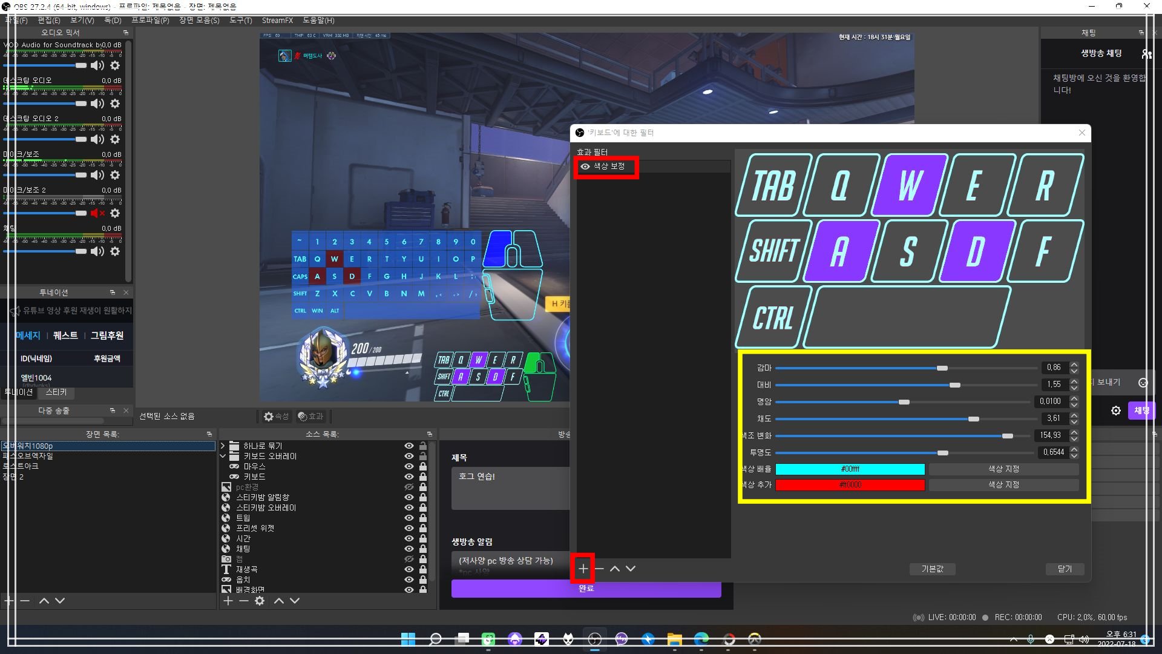Viewport: 1162px width, 654px height.
Task: Move filter down in effect list
Action: coord(631,569)
